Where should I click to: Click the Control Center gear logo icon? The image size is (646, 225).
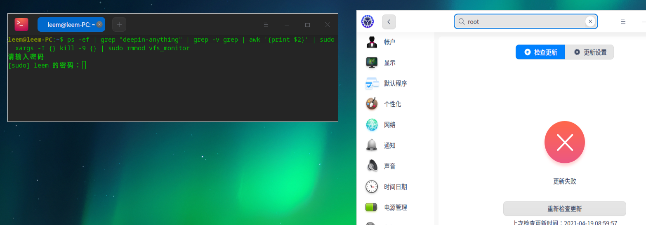pyautogui.click(x=367, y=21)
